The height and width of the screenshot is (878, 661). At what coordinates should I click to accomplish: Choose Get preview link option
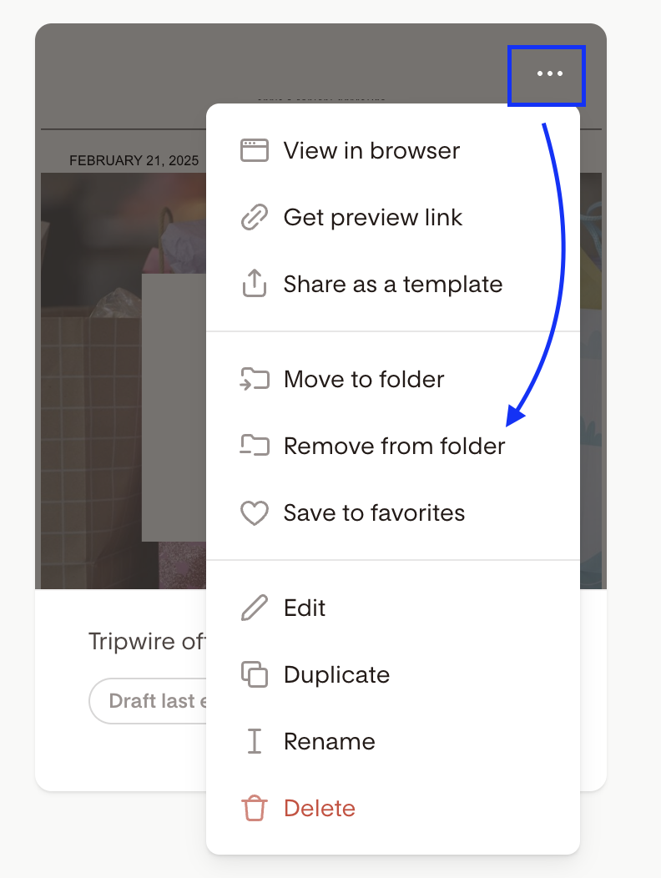372,217
